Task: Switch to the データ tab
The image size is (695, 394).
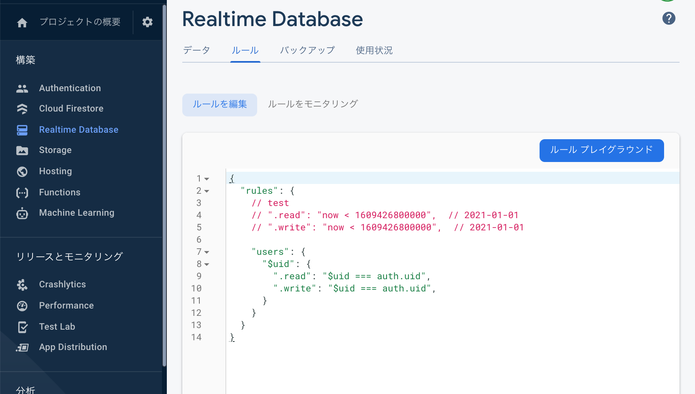Action: 197,50
